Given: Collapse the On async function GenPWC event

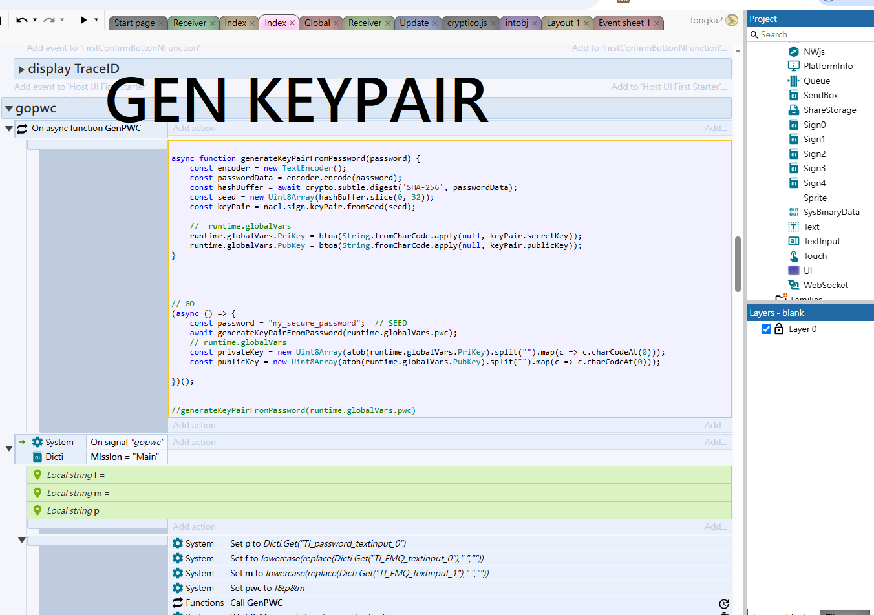Looking at the screenshot, I should pos(9,129).
